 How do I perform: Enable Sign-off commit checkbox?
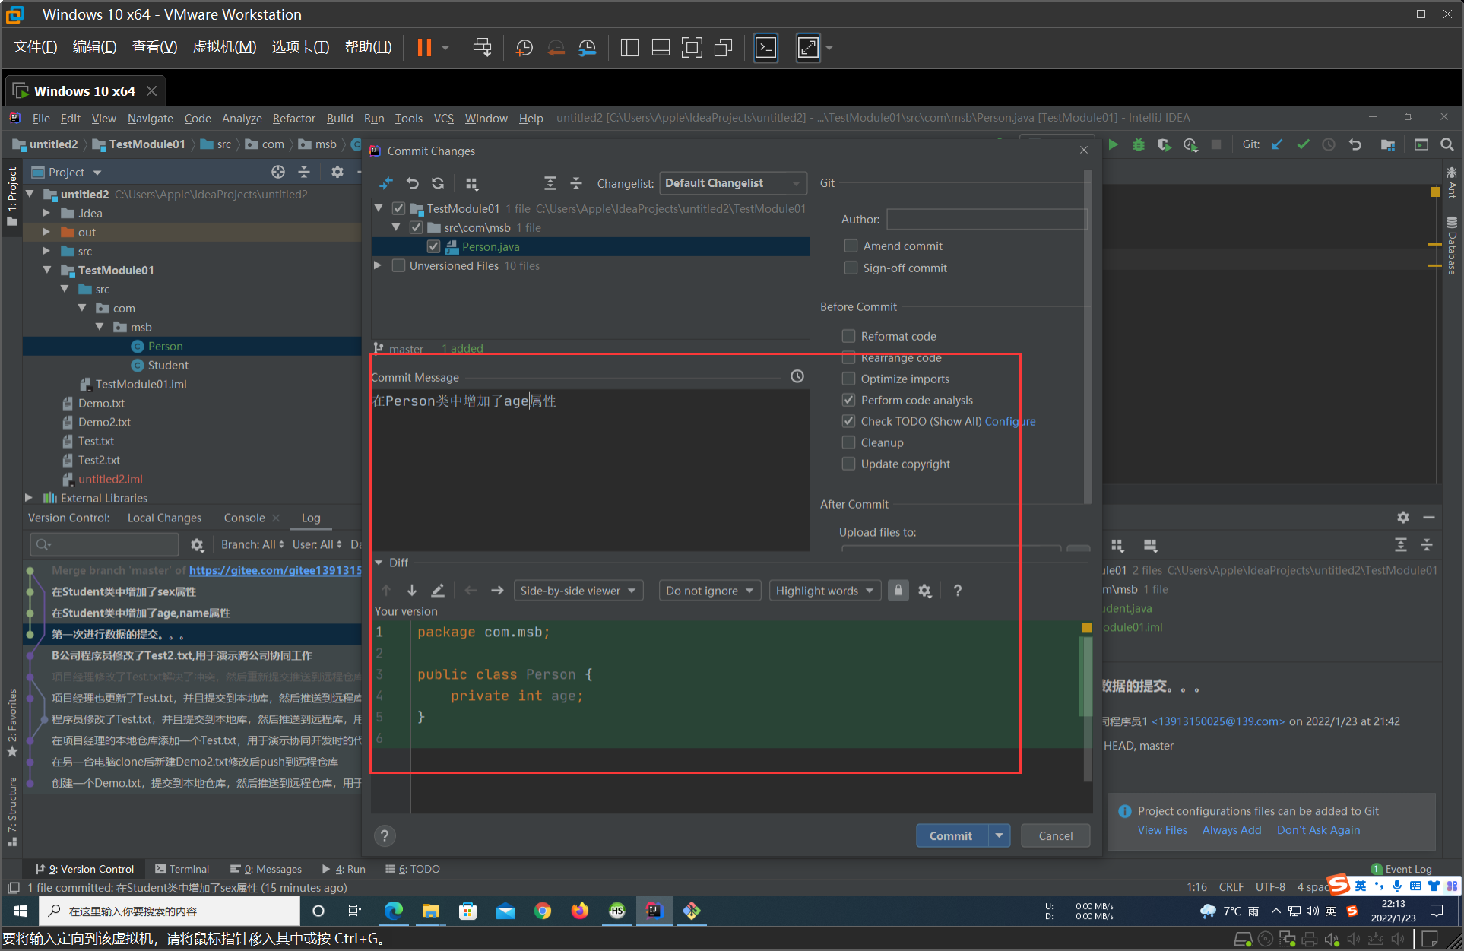[851, 268]
